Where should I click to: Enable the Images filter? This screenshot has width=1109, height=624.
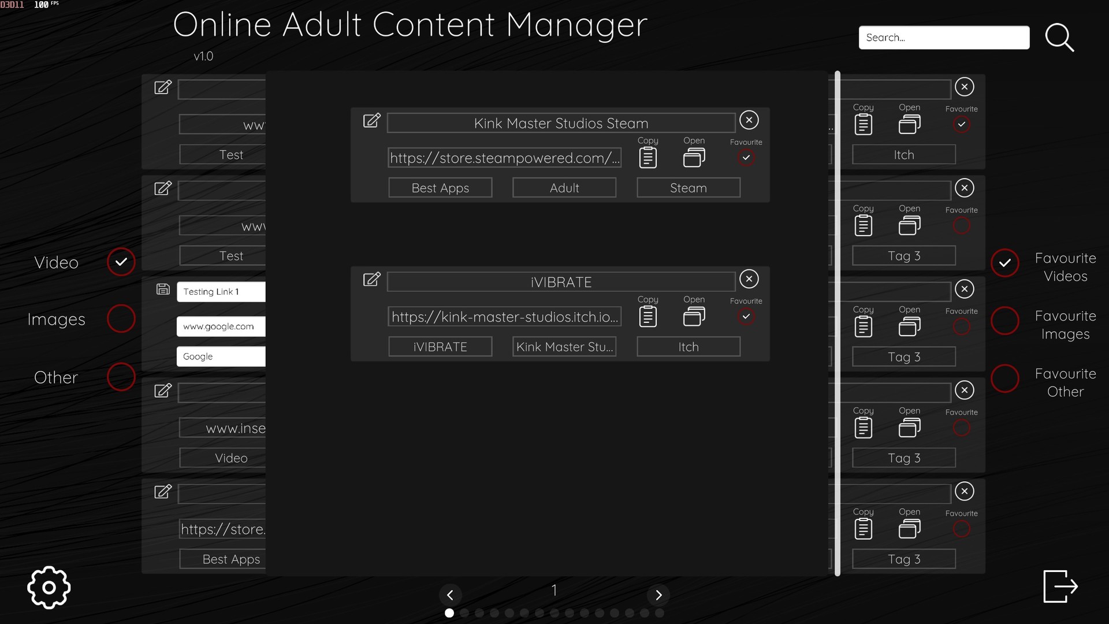pos(121,318)
